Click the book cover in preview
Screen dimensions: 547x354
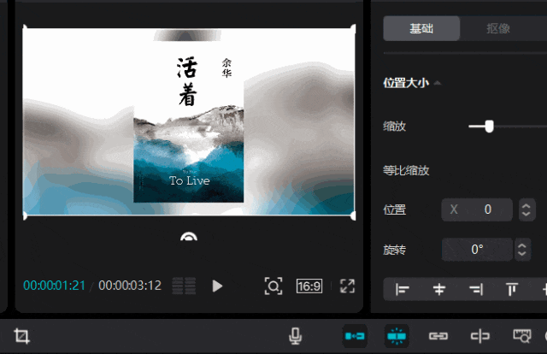189,122
